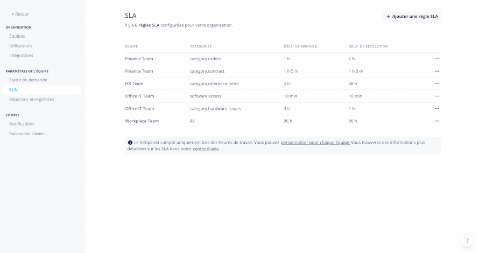Open Réponses enregistrées in sidebar
The height and width of the screenshot is (253, 479).
pyautogui.click(x=32, y=100)
